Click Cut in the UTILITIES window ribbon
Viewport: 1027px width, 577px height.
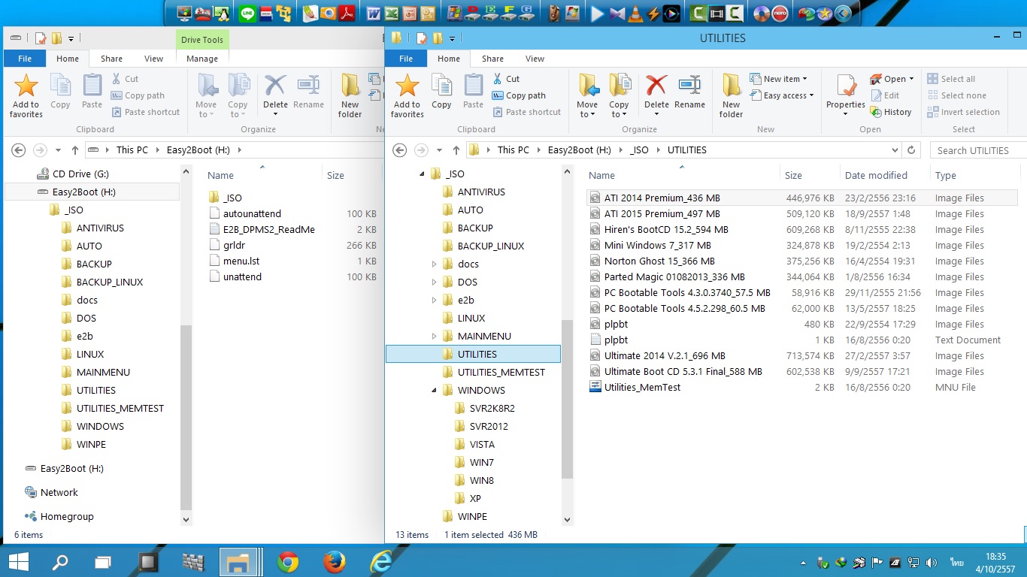[506, 79]
